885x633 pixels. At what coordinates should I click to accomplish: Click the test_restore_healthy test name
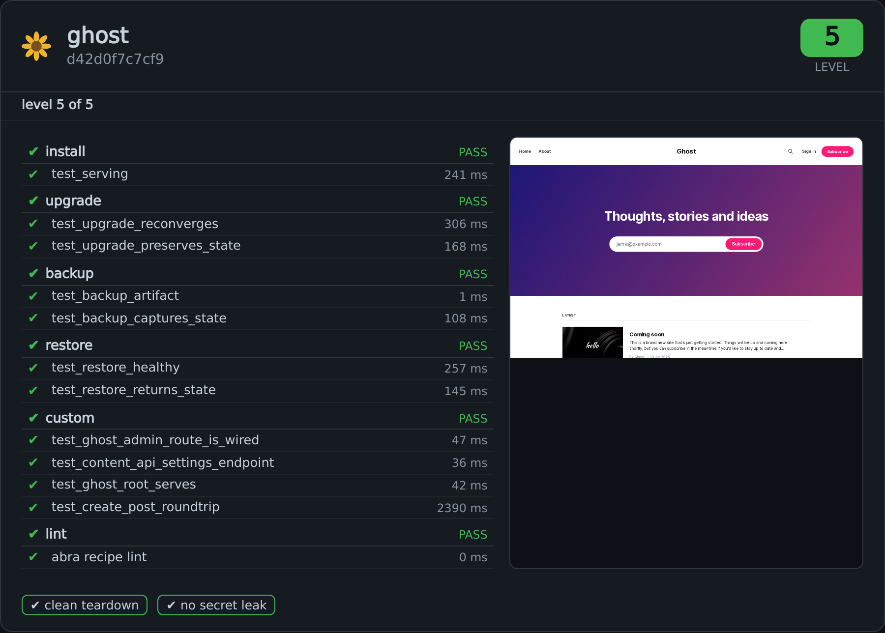pos(116,368)
